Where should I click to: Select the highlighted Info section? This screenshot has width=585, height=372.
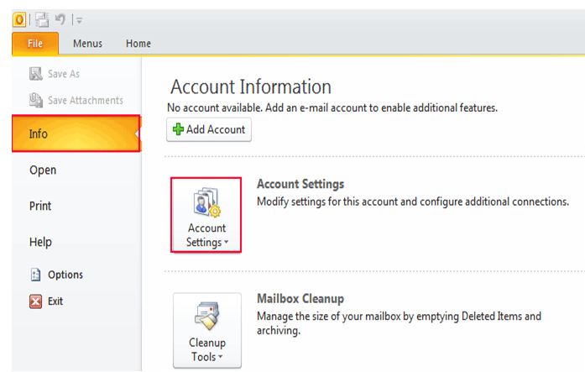point(76,134)
